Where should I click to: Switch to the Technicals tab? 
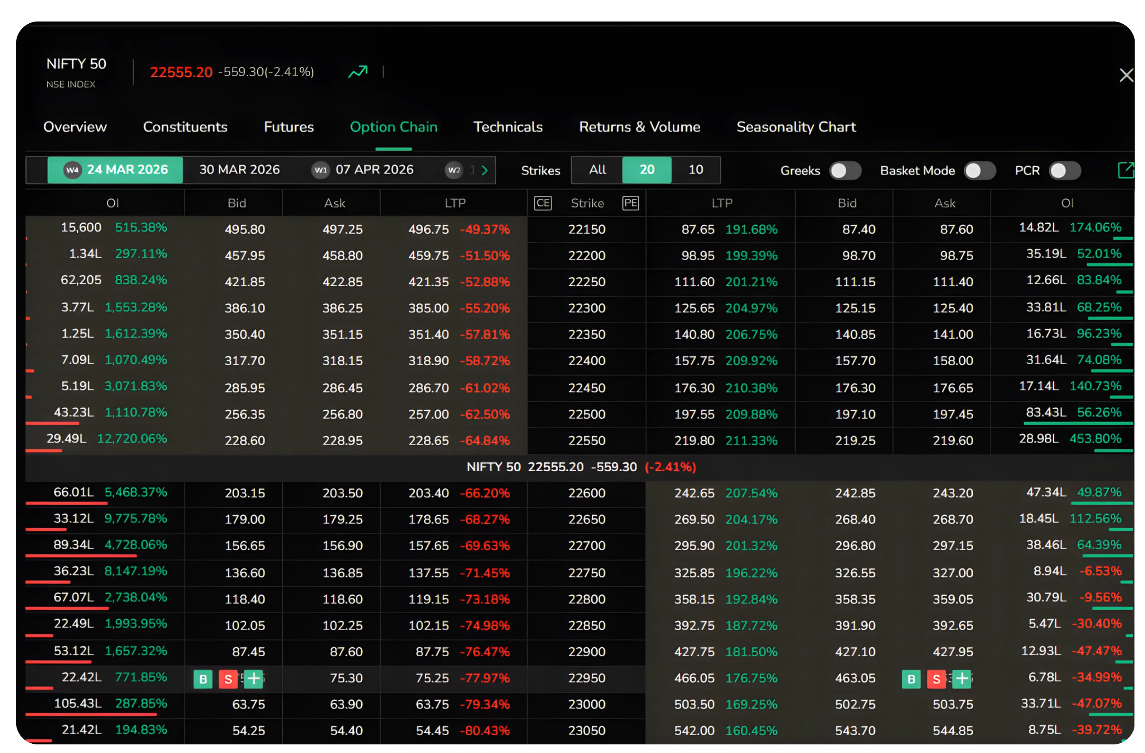tap(508, 127)
